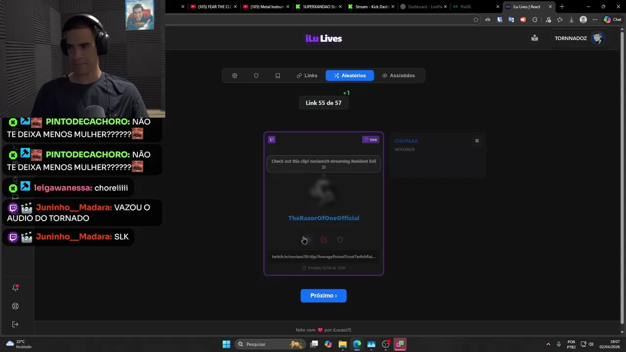Viewport: 626px width, 352px height.
Task: Click the logout arrow icon in left sidebar
Action: click(x=15, y=324)
